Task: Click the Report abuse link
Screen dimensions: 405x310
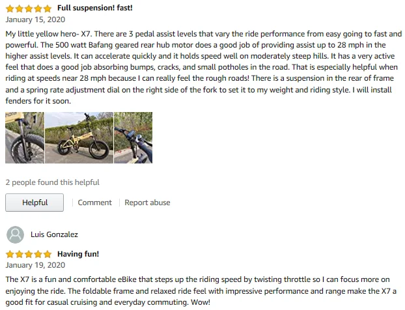Action: click(x=147, y=203)
